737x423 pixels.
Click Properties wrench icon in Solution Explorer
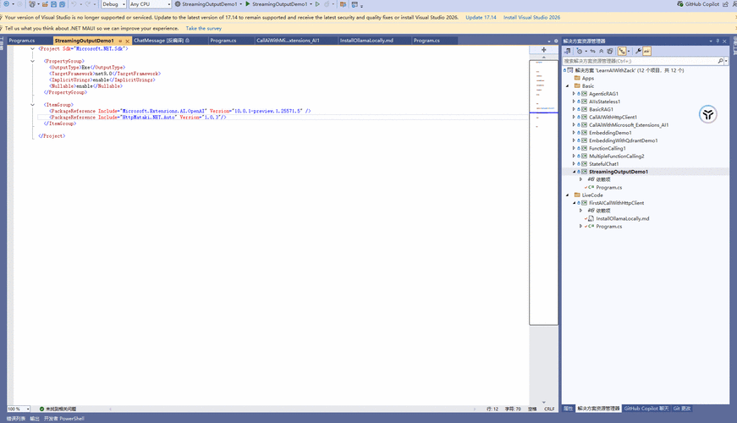(638, 51)
